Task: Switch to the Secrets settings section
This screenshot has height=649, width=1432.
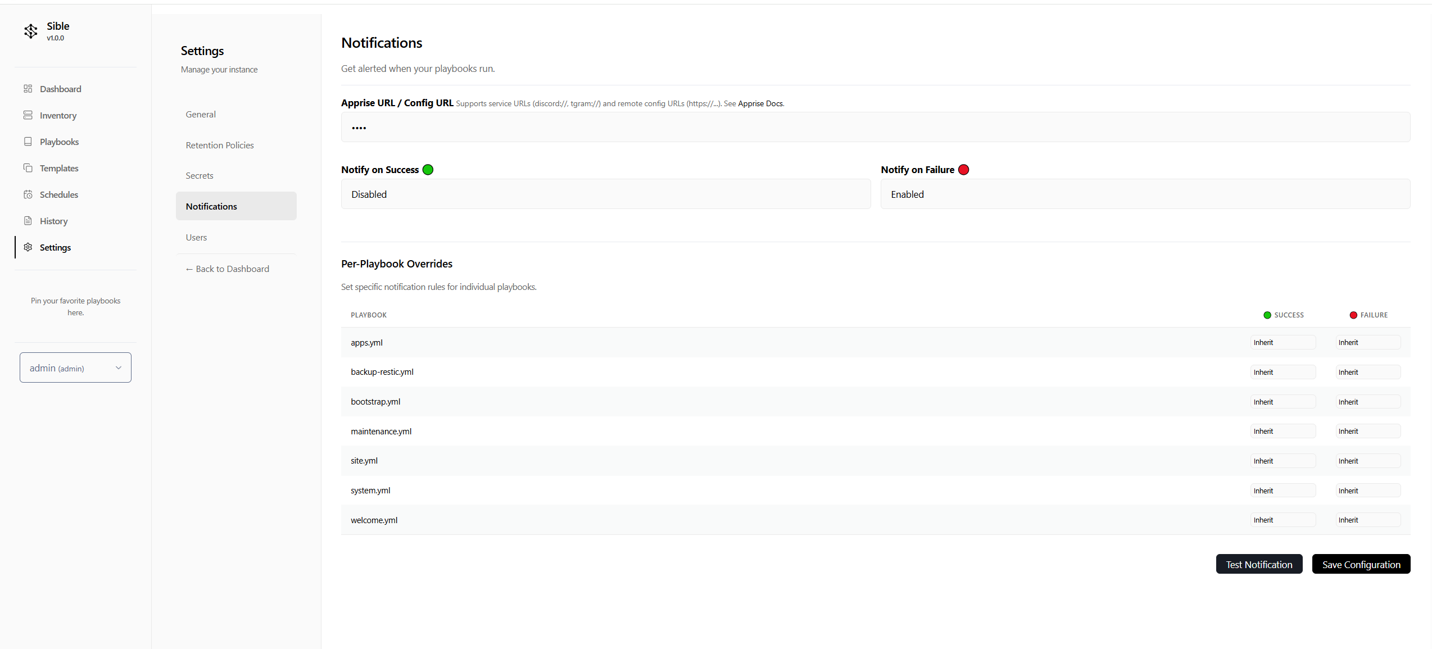Action: pyautogui.click(x=200, y=176)
